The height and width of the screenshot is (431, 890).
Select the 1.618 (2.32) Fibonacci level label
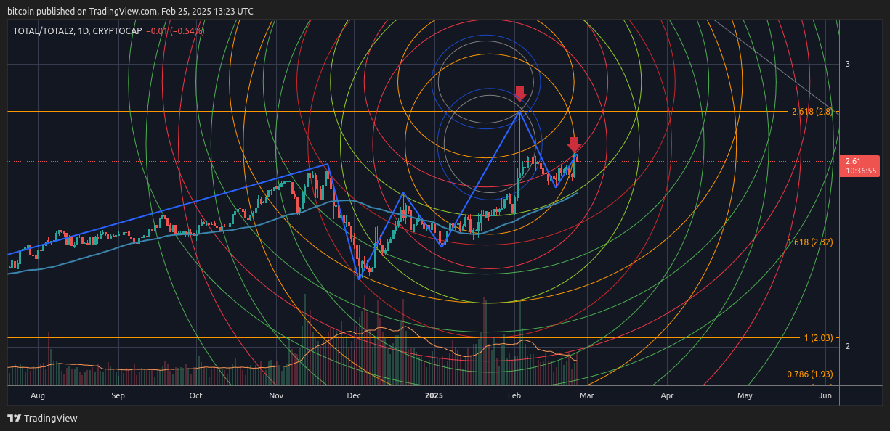pyautogui.click(x=810, y=242)
